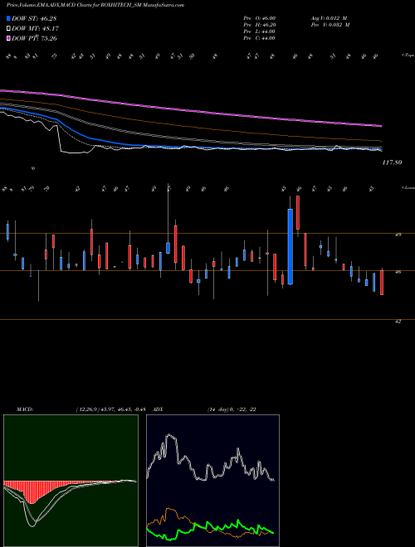Click the MACD parameters '(12,26,9)' values text
Image resolution: width=415 pixels, height=547 pixels.
pos(110,409)
